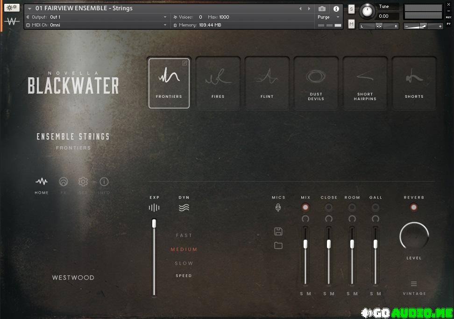Adjust the ROOM channel pan knob
The height and width of the screenshot is (319, 454).
[x=352, y=219]
